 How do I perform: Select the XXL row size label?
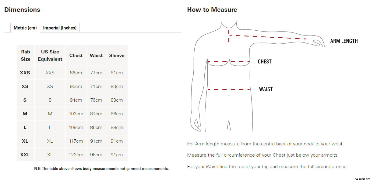point(25,155)
